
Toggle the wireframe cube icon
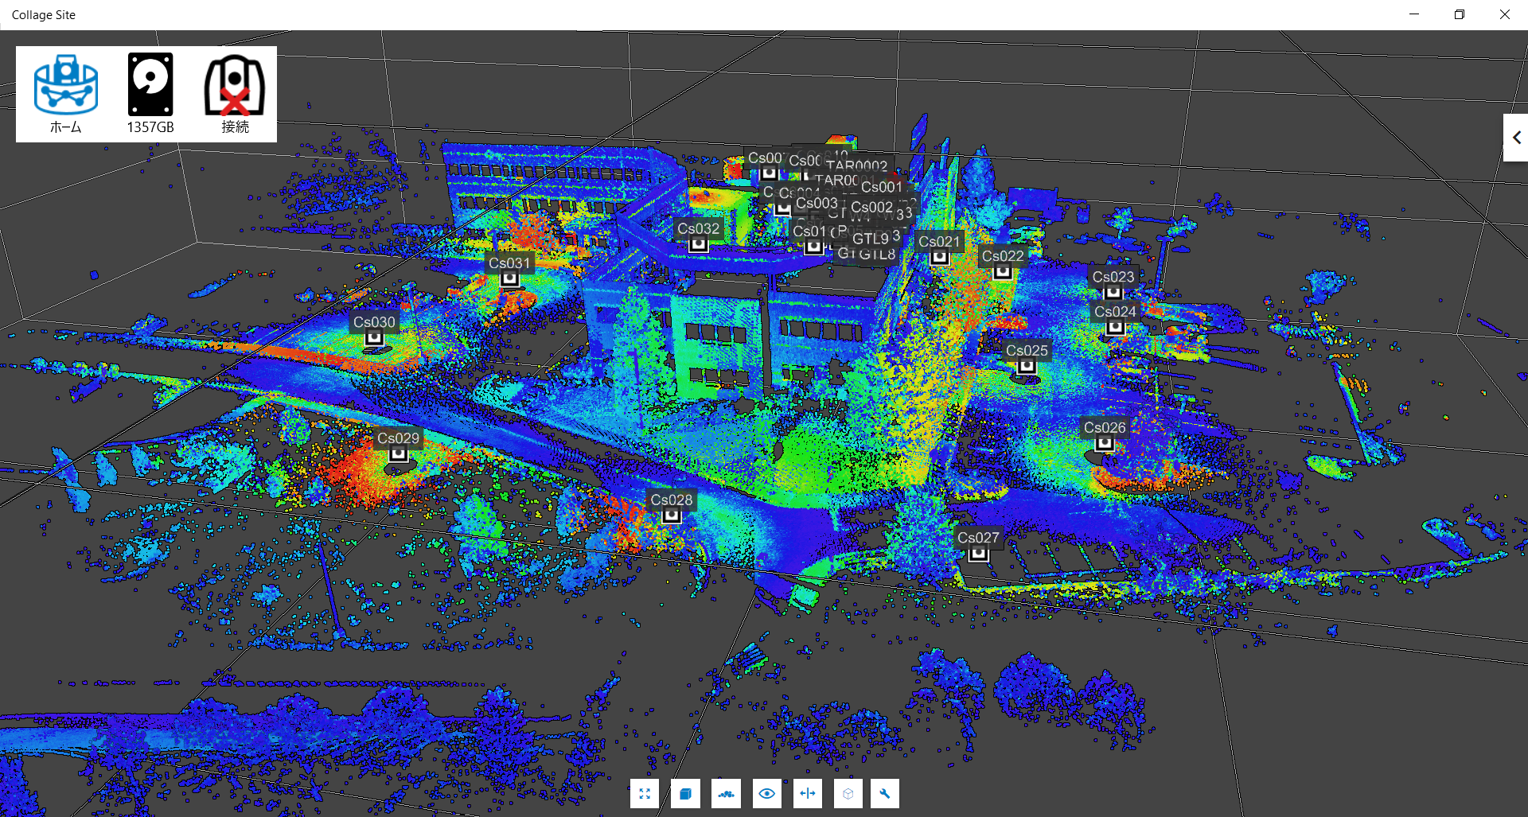coord(848,793)
